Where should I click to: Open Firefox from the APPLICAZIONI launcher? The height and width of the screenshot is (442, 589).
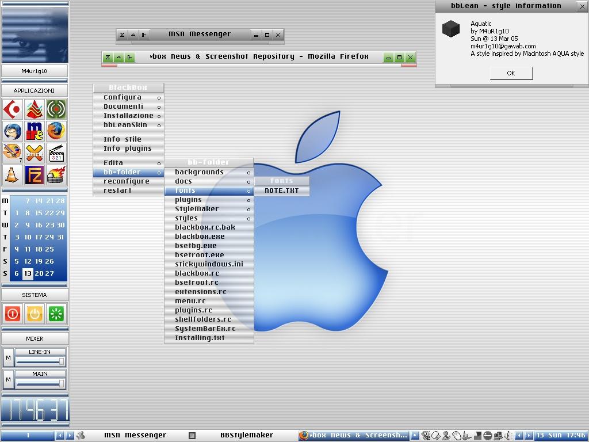click(x=56, y=131)
